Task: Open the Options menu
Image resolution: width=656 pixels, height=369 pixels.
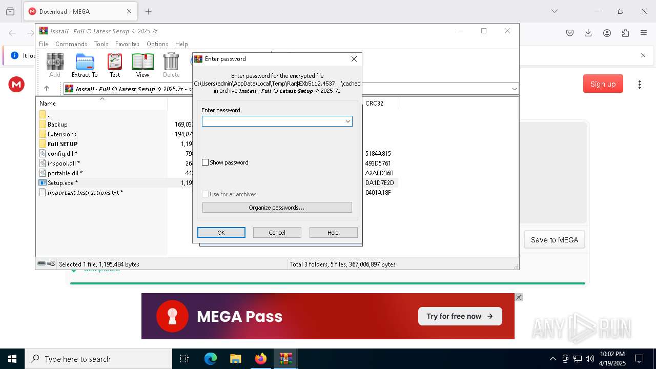Action: tap(157, 44)
